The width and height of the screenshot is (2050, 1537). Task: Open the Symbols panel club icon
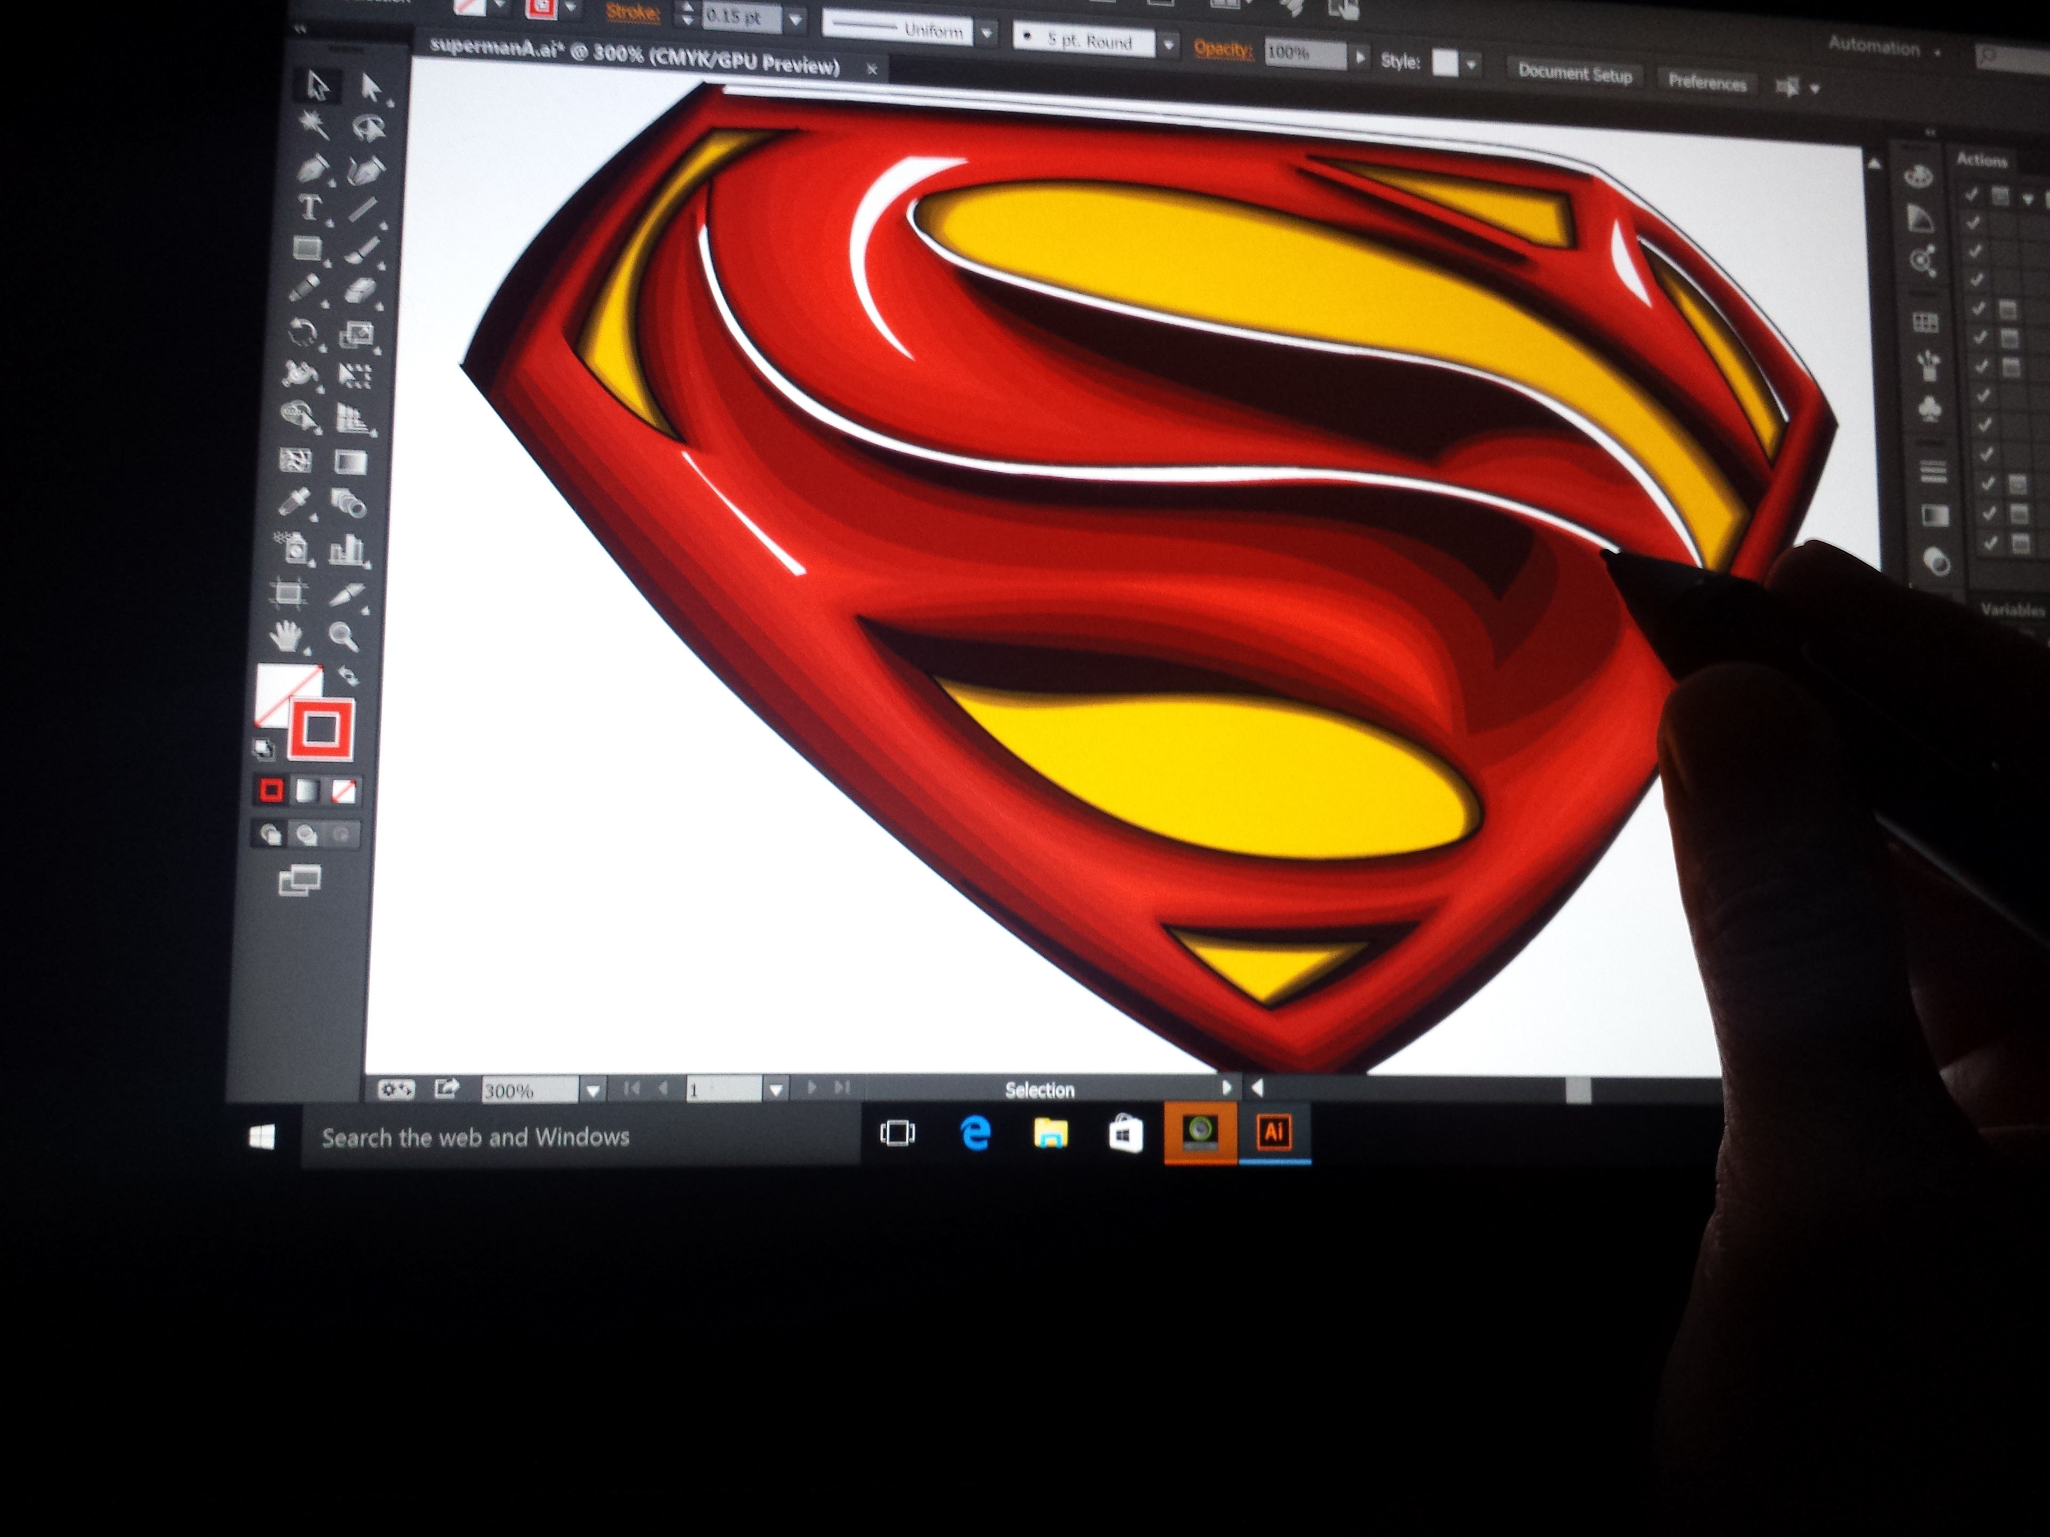click(x=1930, y=409)
